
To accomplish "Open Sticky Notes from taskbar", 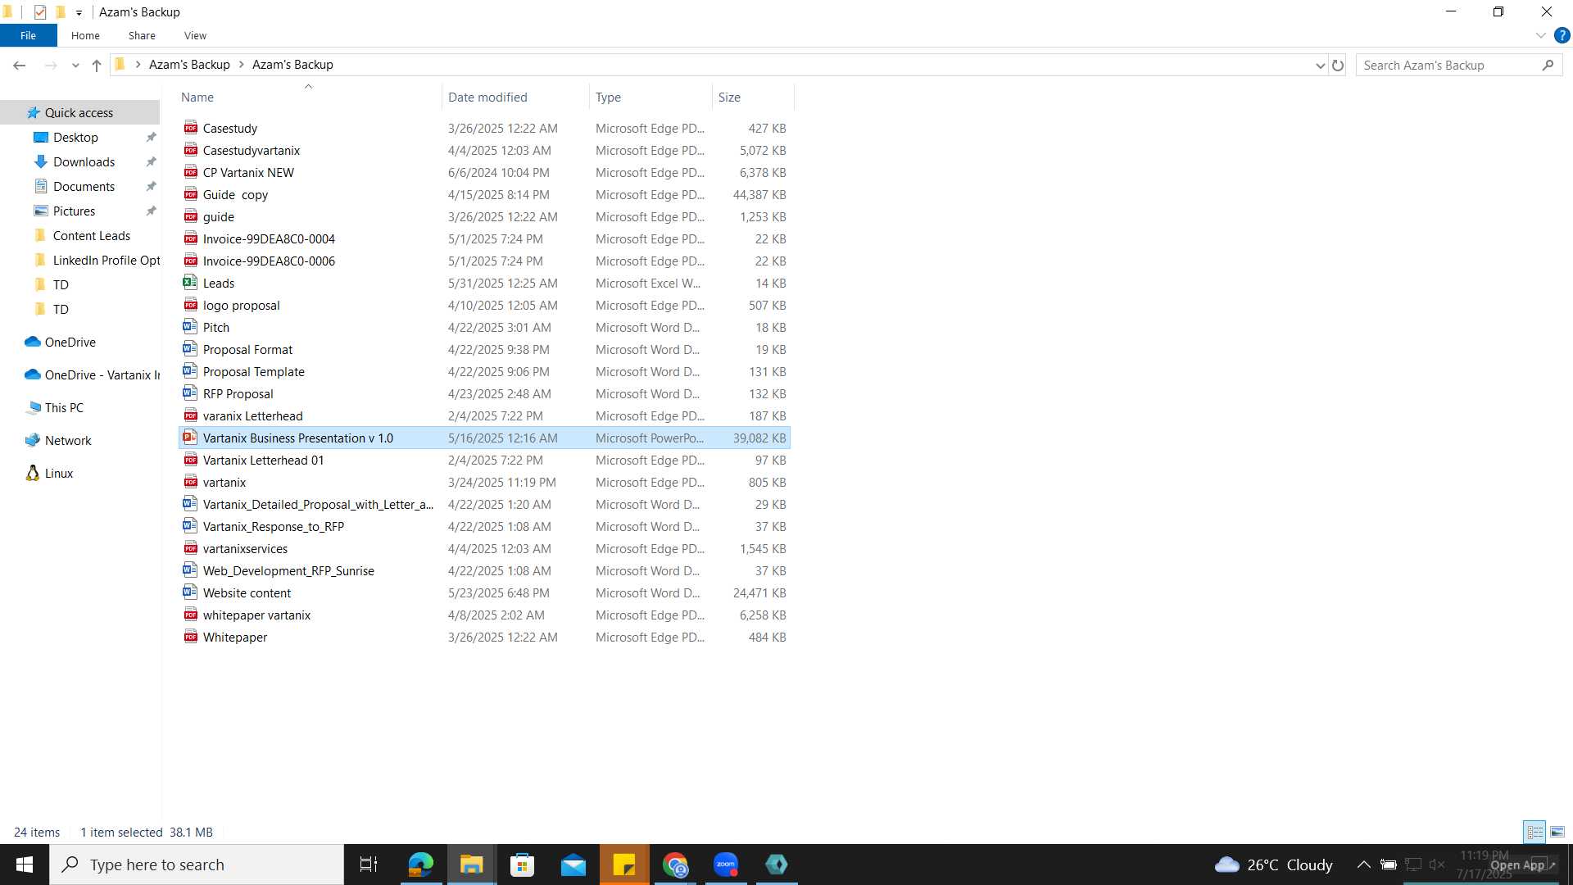I will [624, 865].
